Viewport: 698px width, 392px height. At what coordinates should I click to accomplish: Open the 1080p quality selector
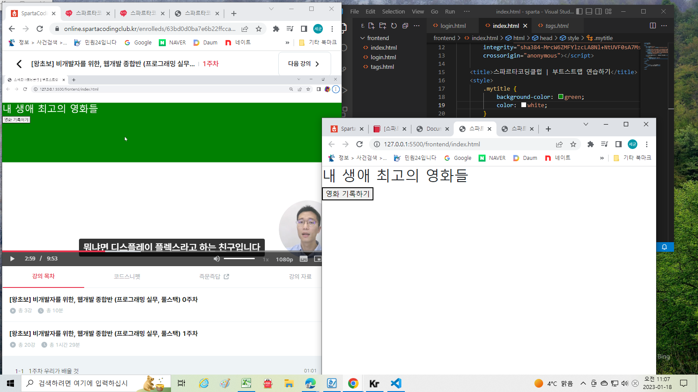[x=284, y=259]
